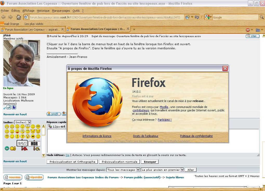The image size is (265, 191).
Task: Click the site identity icon in the address bar
Action: coord(26,17)
